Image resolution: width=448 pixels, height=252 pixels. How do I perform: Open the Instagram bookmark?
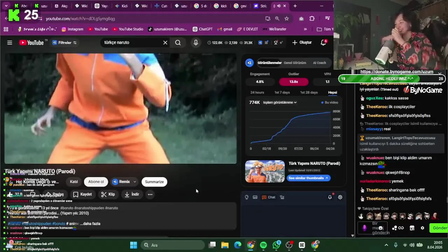(x=72, y=29)
